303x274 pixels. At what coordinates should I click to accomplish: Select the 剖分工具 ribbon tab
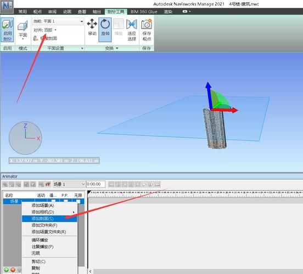point(116,12)
